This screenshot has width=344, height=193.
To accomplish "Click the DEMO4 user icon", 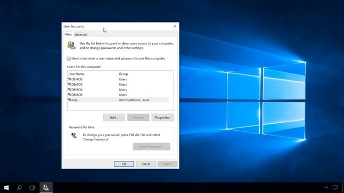I will [69, 90].
